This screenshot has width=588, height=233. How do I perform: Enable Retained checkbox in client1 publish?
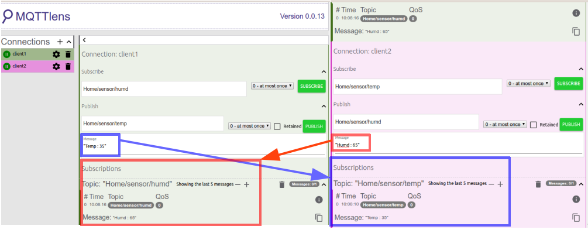pos(277,126)
